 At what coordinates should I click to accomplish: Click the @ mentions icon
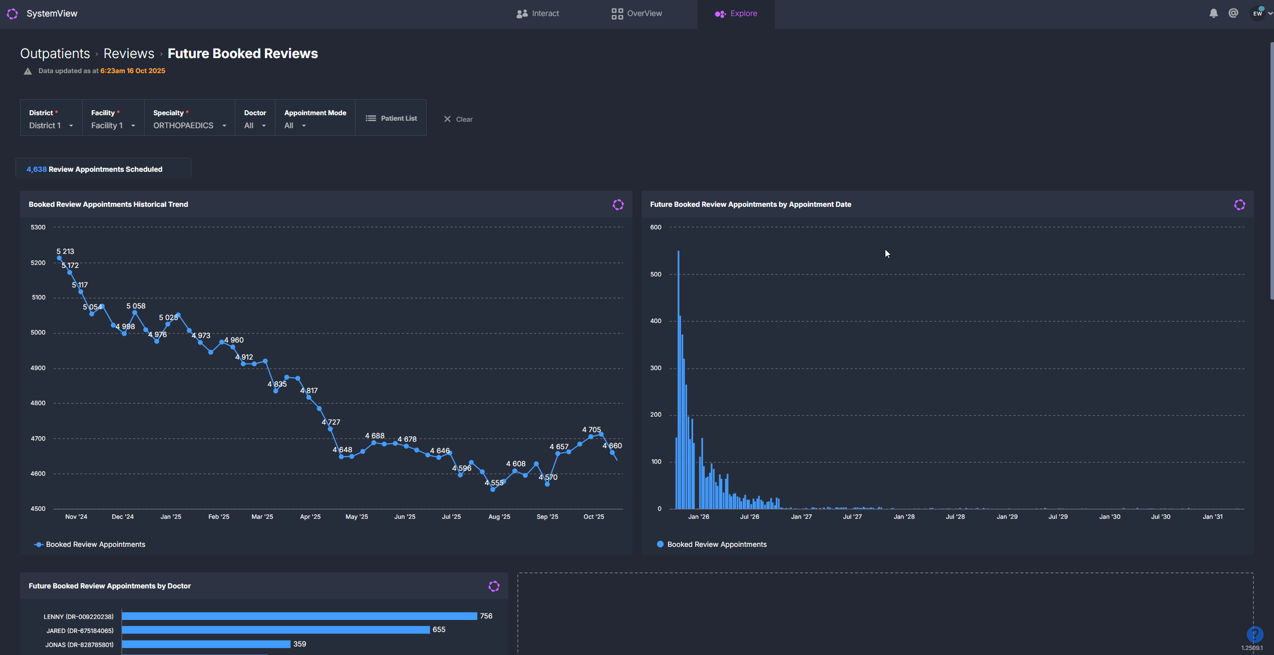point(1233,14)
